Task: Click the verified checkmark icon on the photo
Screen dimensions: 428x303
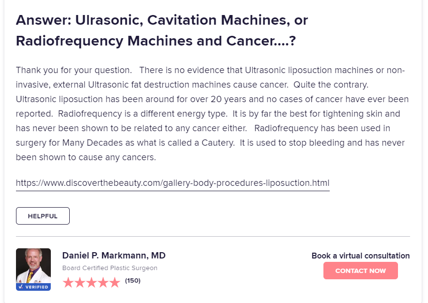Action: [x=21, y=287]
